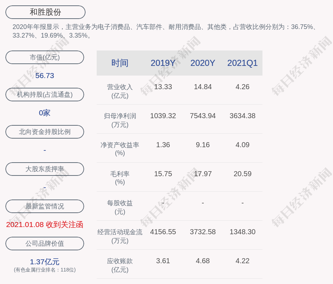Viewport: 333px width, 284px height.
Task: Select the 北向资金持股比例 label pill
Action: click(x=45, y=132)
